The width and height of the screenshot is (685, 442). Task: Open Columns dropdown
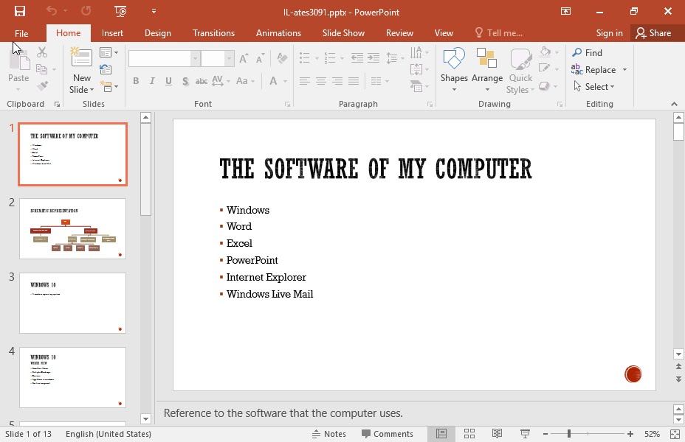(379, 81)
